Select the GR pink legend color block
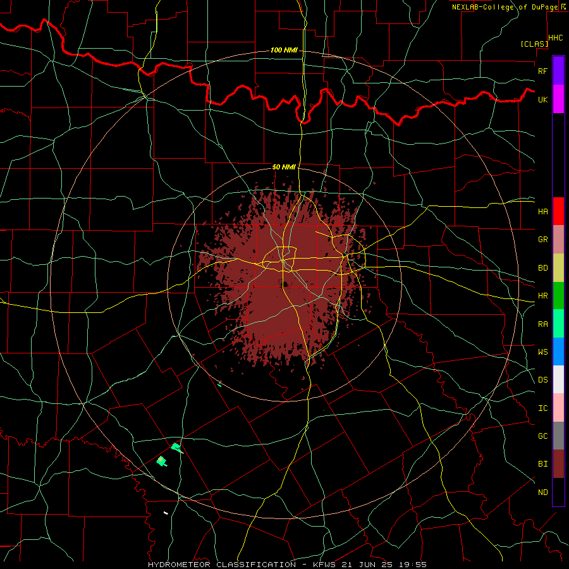The height and width of the screenshot is (569, 569). coord(558,240)
